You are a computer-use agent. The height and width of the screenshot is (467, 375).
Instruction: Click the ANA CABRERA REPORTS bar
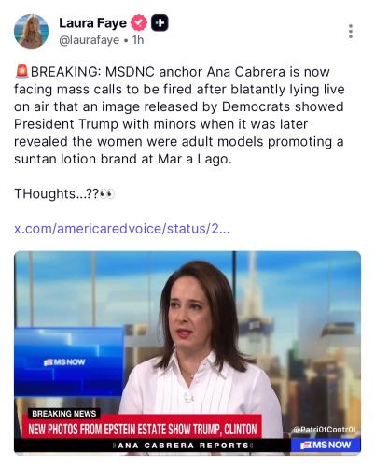coord(184,446)
